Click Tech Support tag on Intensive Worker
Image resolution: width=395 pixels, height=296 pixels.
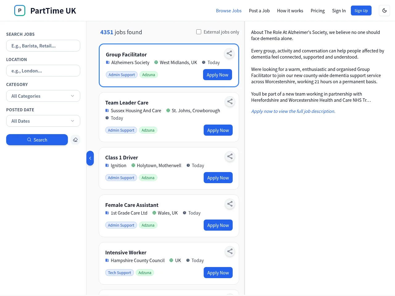point(119,273)
